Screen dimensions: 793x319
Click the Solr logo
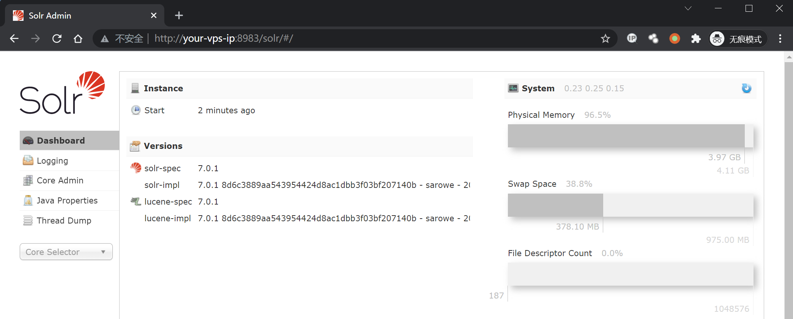coord(62,93)
